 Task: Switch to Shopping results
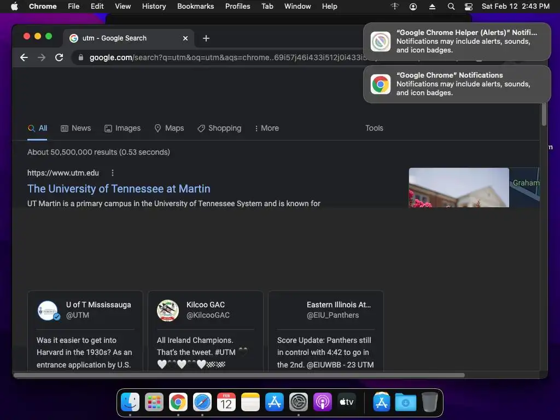[220, 128]
